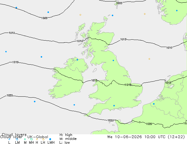This screenshot has height=144, width=187.
Task: Click the '1020' isobar label over northern France
Action: tap(149, 124)
